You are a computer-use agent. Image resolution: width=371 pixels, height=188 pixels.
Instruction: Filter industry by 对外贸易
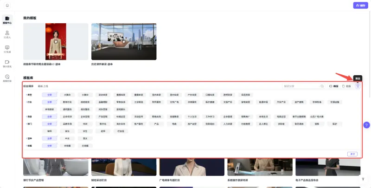pos(103,110)
